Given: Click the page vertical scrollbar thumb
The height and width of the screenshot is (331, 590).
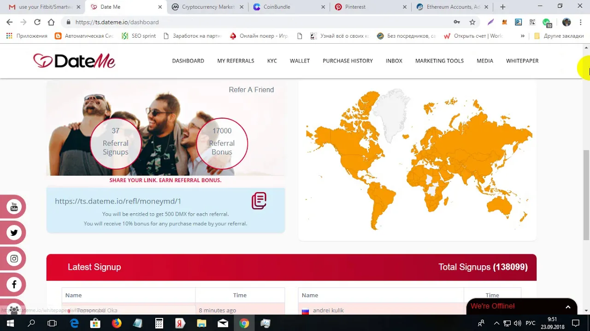Looking at the screenshot, I should [586, 194].
